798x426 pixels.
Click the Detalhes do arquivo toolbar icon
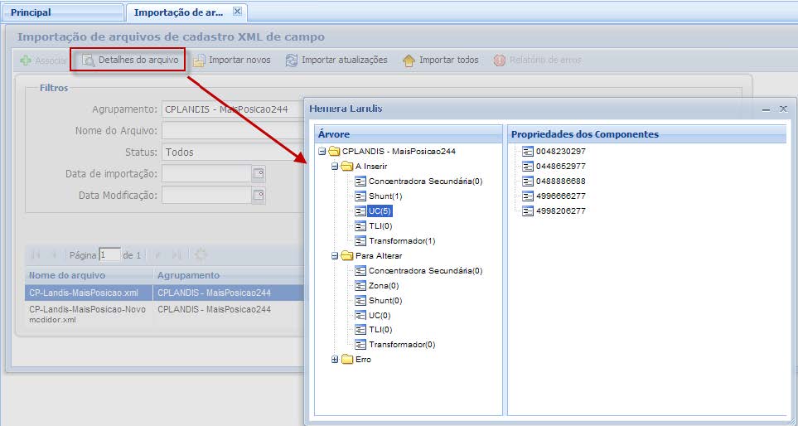(89, 61)
